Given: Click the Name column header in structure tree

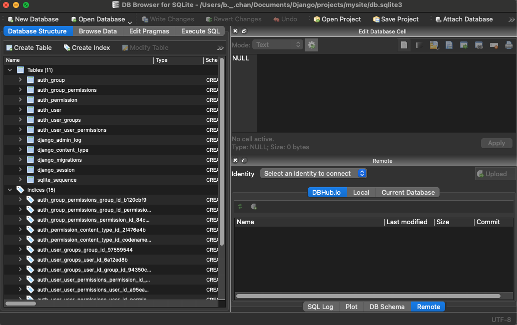Looking at the screenshot, I should coord(78,60).
